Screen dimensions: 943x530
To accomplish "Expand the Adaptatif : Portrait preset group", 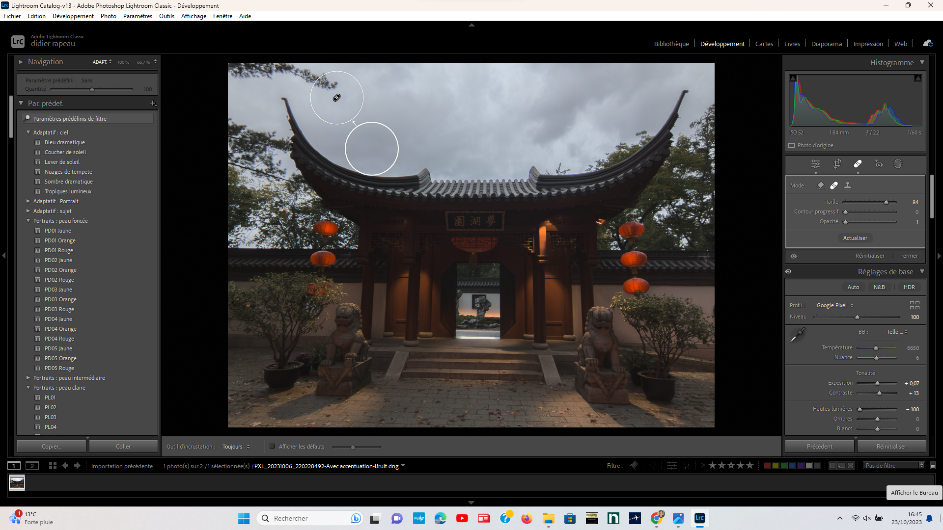I will 28,201.
